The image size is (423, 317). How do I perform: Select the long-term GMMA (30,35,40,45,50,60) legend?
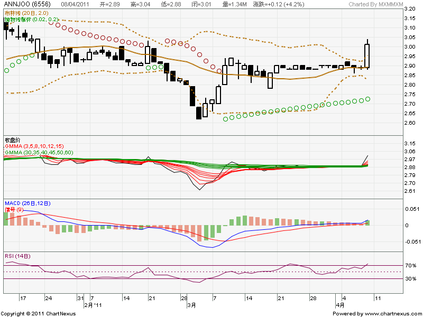39,152
